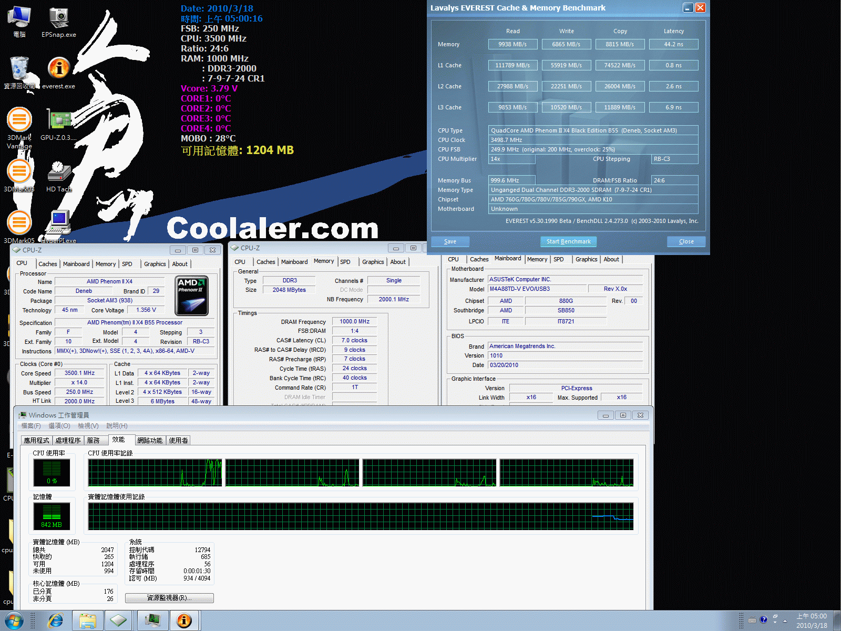This screenshot has width=841, height=631.
Task: Select the Mainboard tab in left CPU-Z window
Action: [76, 264]
